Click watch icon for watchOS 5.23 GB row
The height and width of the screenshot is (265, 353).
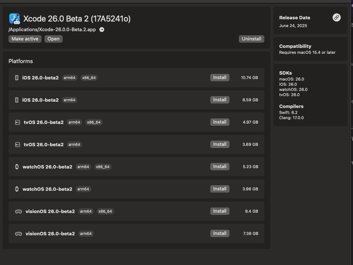[17, 167]
